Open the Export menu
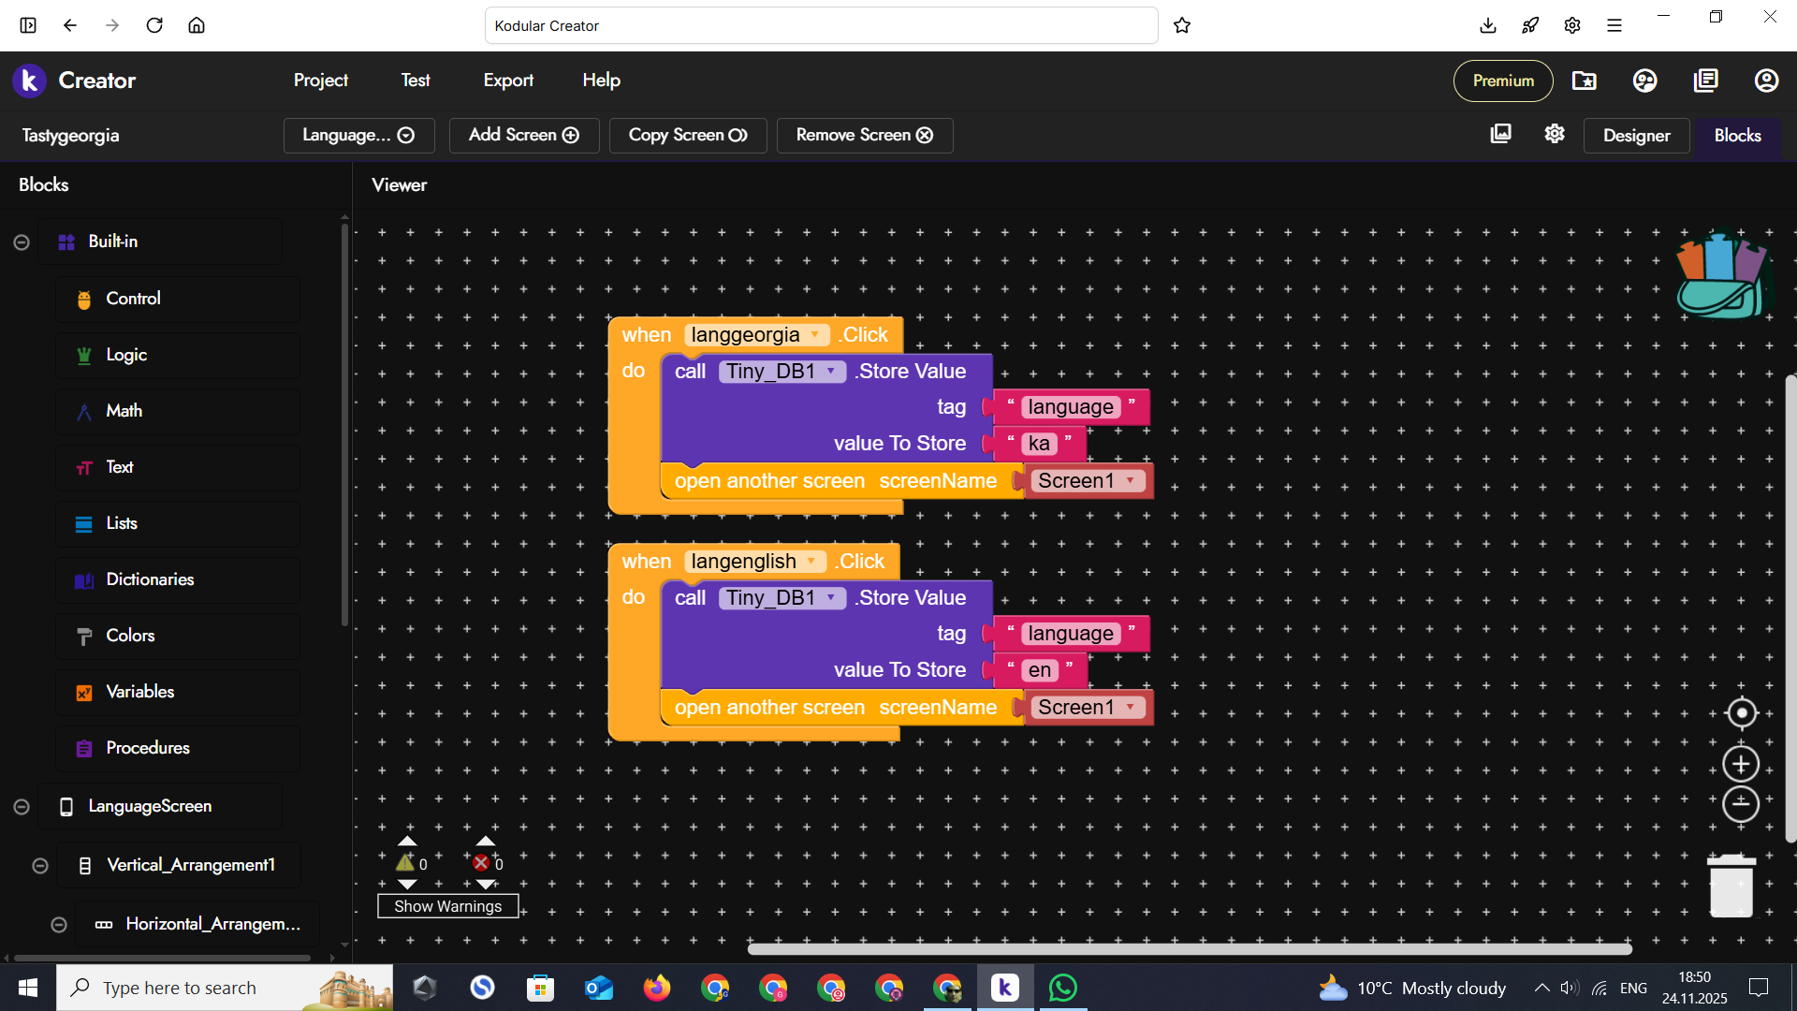Image resolution: width=1797 pixels, height=1011 pixels. pyautogui.click(x=508, y=81)
